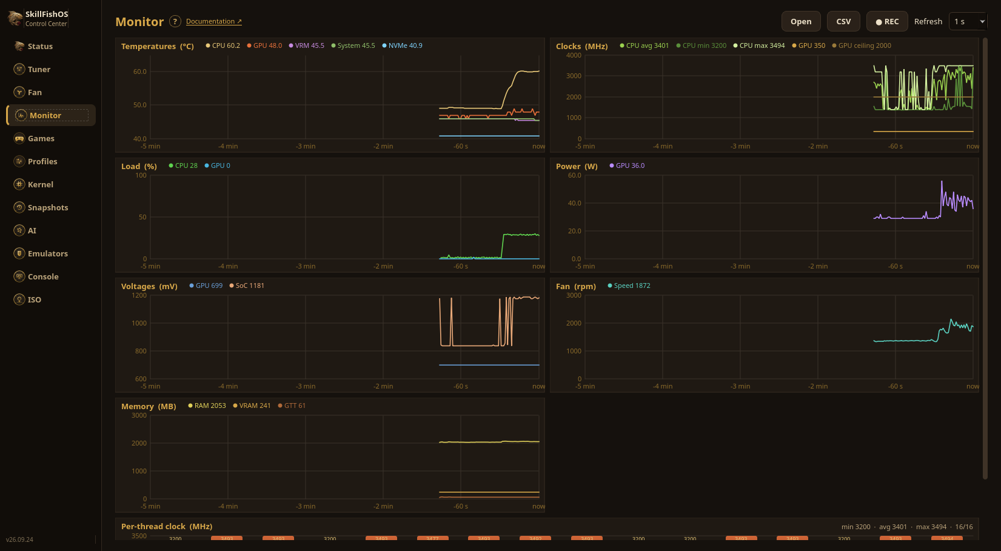Click the CPU 28 load legend entry
This screenshot has width=1001, height=551.
tap(183, 165)
